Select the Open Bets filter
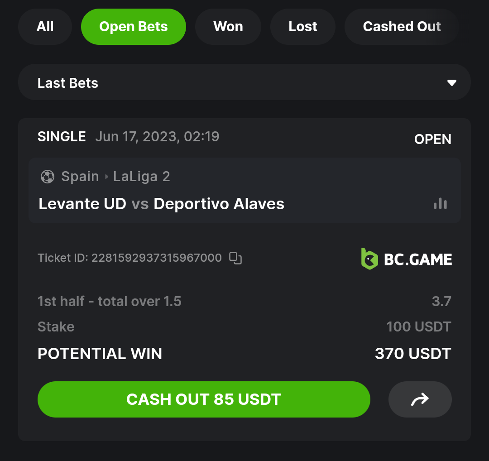Screen dimensions: 489x461 134,27
